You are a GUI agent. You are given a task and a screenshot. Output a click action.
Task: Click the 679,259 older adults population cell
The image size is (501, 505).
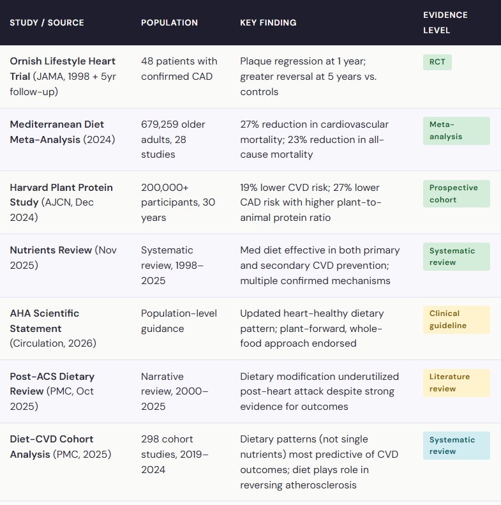click(x=173, y=139)
